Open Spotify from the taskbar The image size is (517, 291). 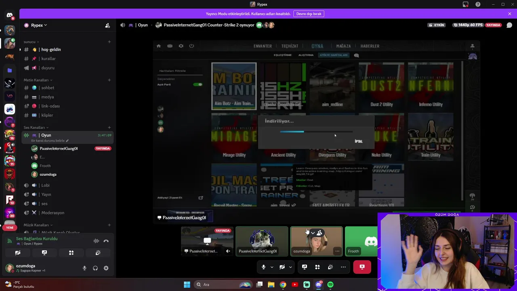(330, 285)
